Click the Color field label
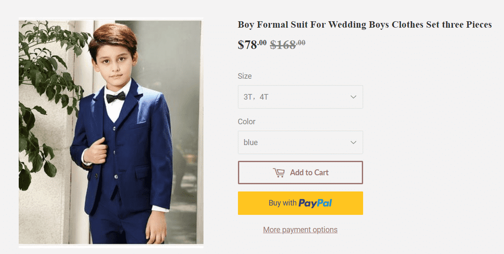 pos(246,122)
